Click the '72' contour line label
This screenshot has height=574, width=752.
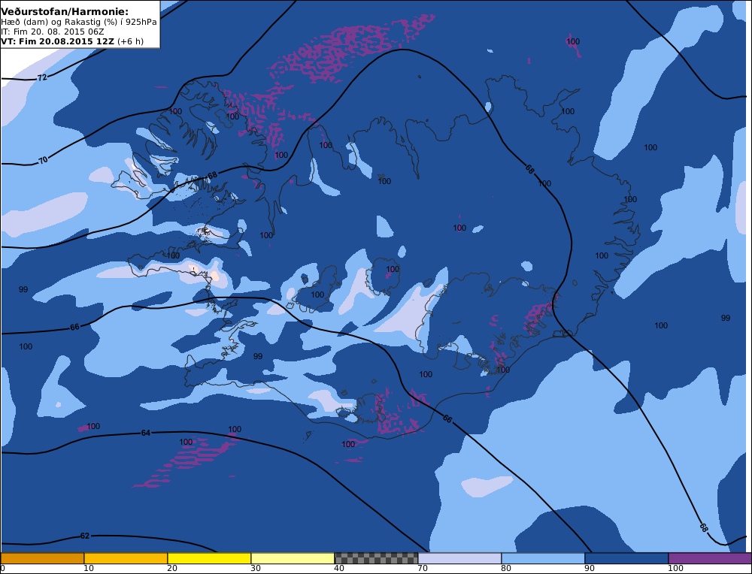[42, 77]
